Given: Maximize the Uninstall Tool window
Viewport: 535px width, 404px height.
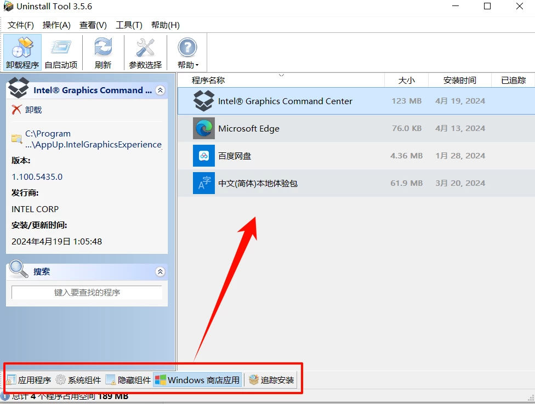Looking at the screenshot, I should [x=487, y=6].
